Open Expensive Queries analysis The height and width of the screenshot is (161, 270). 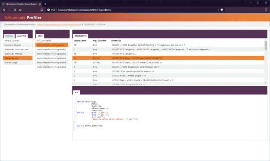18,45
